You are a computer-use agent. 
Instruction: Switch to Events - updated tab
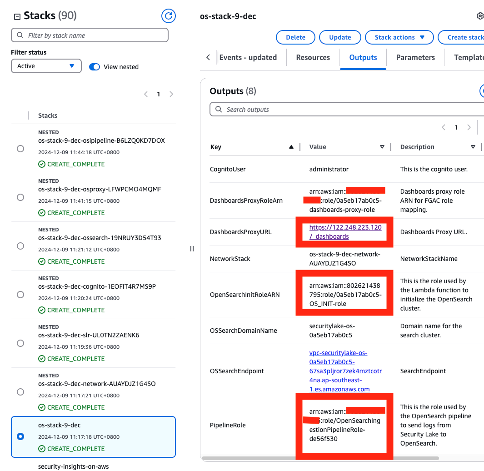tap(248, 57)
